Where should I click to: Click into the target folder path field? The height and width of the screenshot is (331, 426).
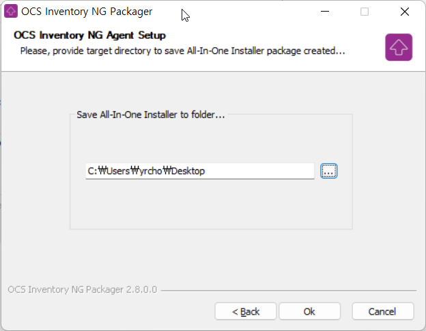pyautogui.click(x=200, y=171)
